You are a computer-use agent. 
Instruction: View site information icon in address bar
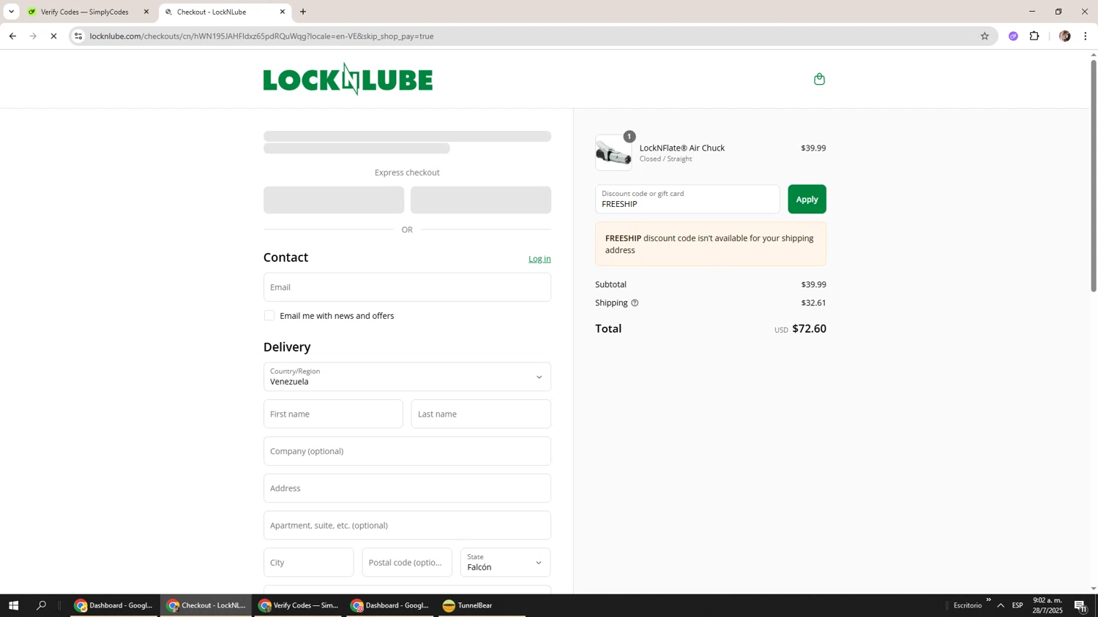click(x=78, y=36)
